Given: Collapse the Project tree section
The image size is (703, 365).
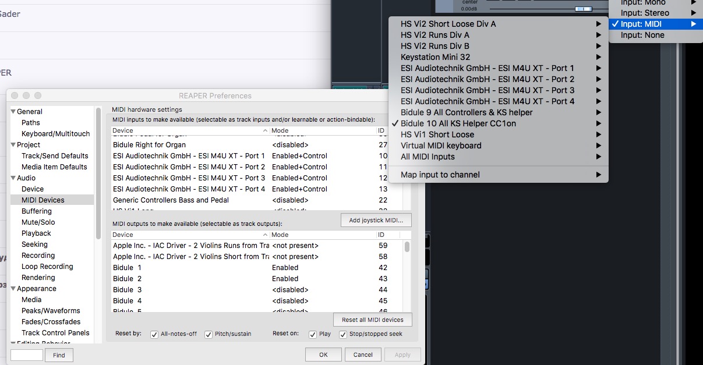Looking at the screenshot, I should (13, 145).
